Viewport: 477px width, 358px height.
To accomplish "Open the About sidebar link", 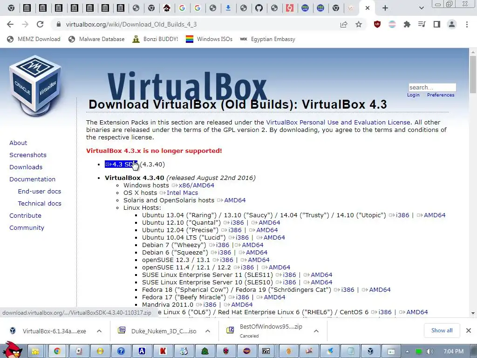I will [18, 143].
